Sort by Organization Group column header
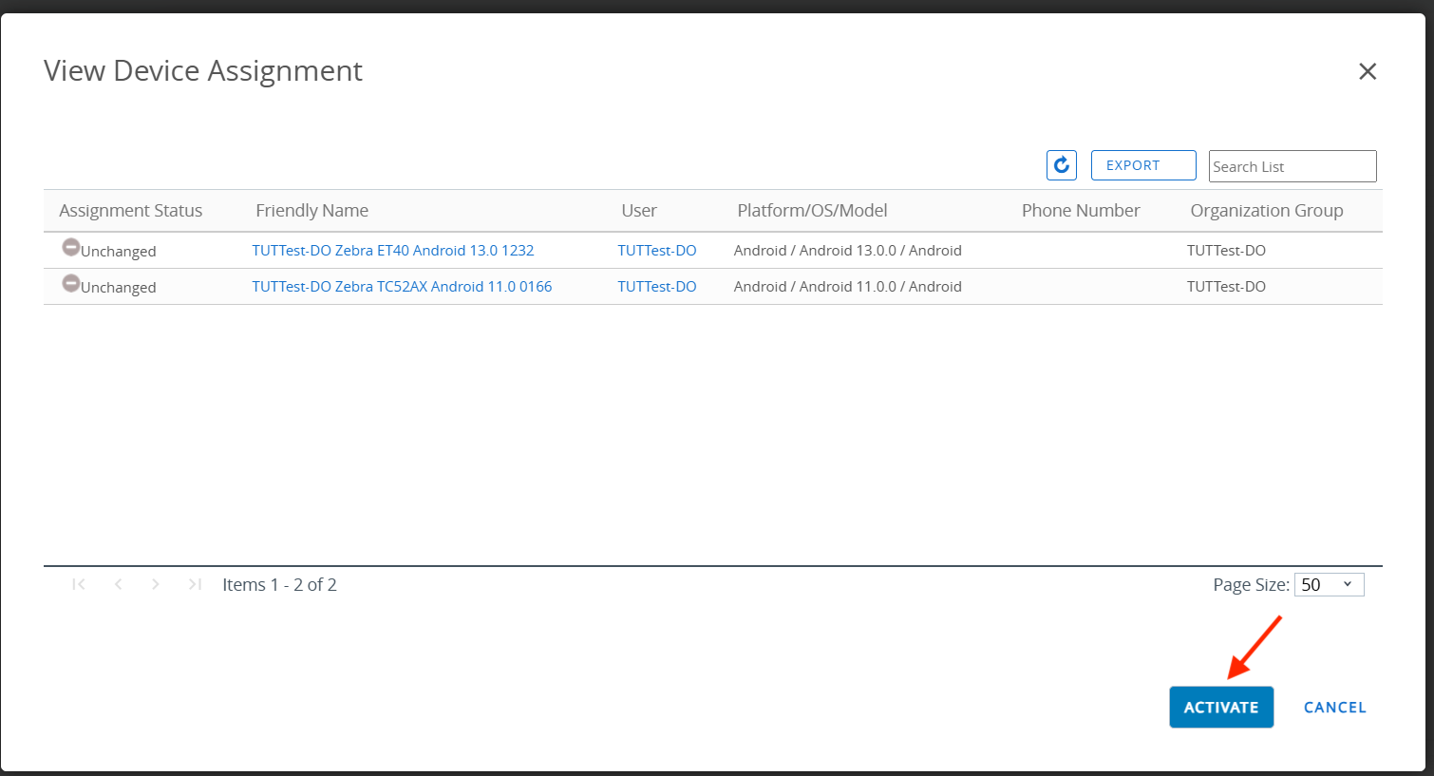 (x=1266, y=211)
